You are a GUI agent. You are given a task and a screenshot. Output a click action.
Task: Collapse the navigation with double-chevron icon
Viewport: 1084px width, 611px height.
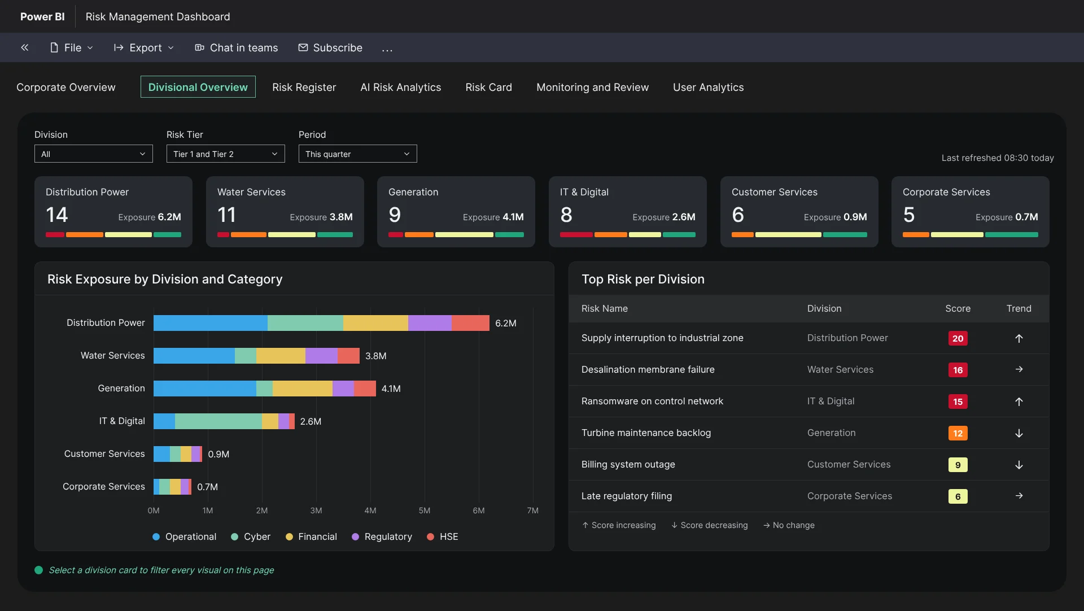pos(25,48)
